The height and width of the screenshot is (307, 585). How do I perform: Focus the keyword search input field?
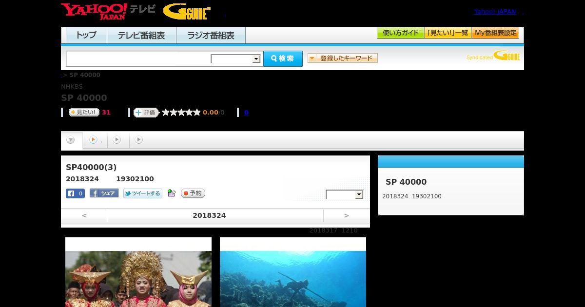(x=138, y=58)
